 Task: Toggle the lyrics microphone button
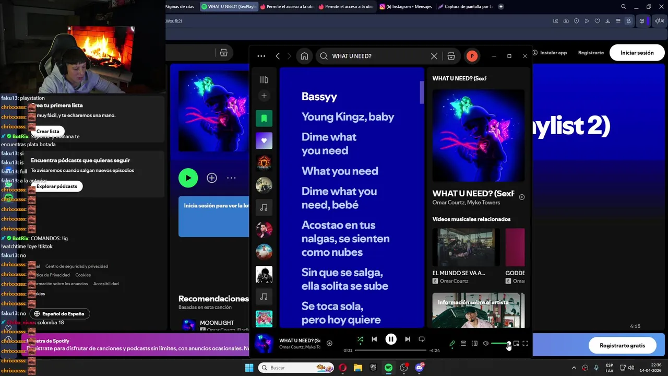click(x=452, y=343)
